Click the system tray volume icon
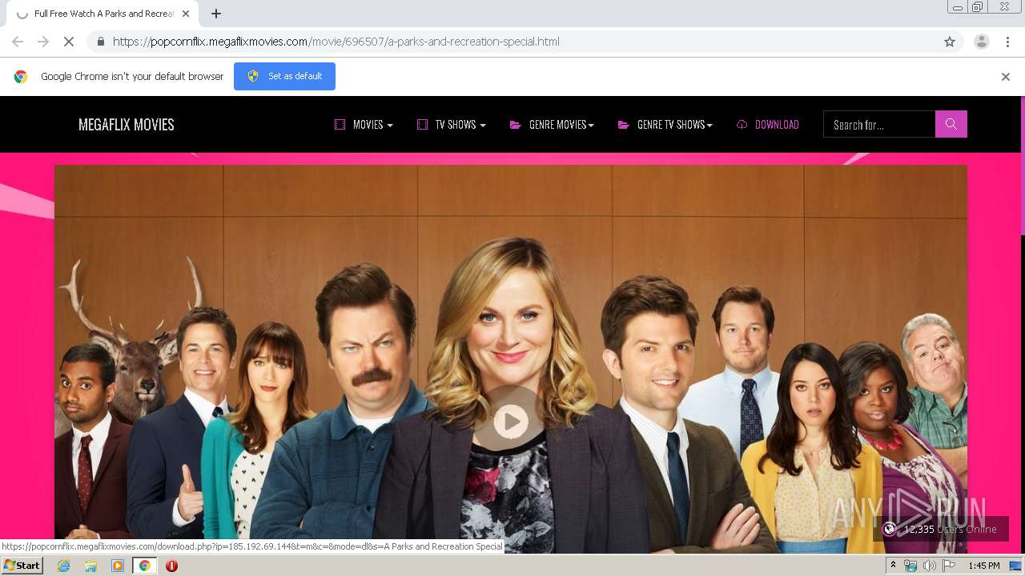Screen dimensions: 1025x576 [x=929, y=566]
